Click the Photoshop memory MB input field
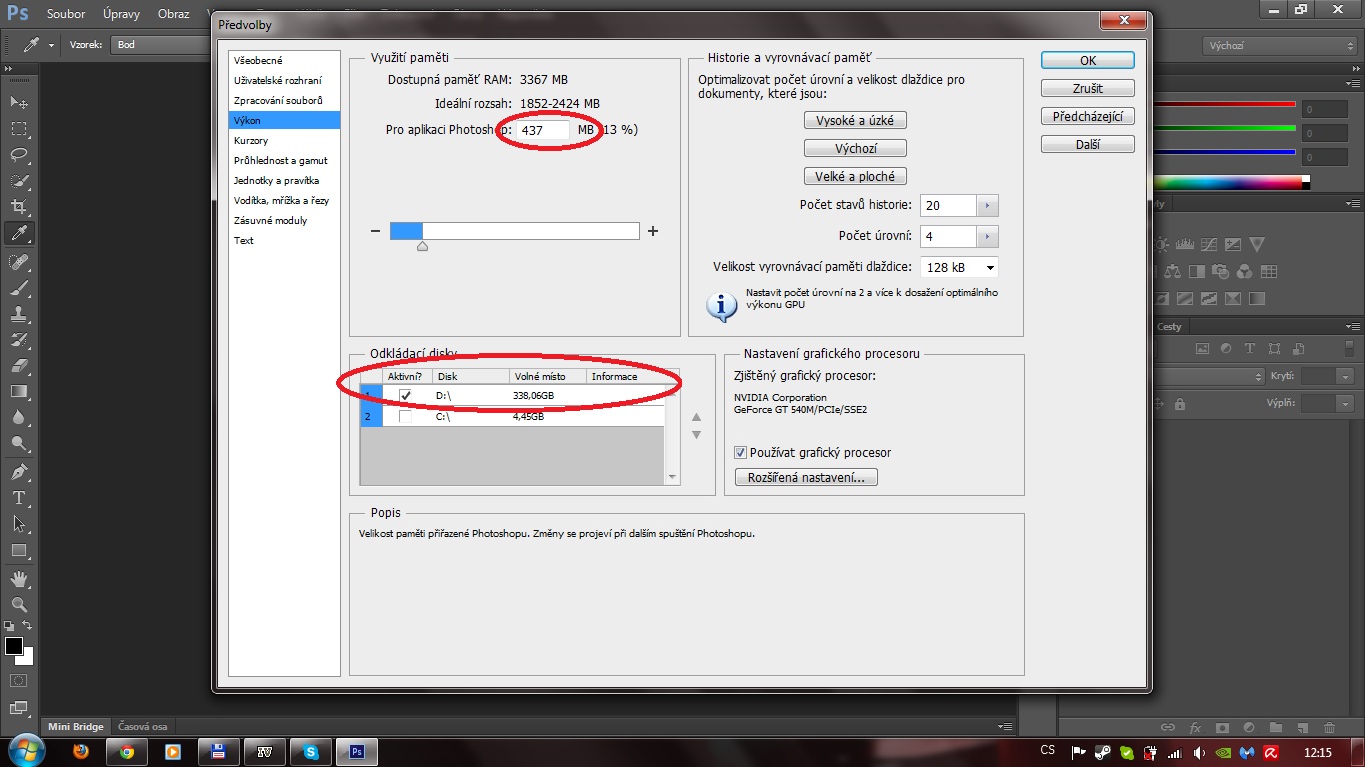1365x767 pixels. (542, 130)
